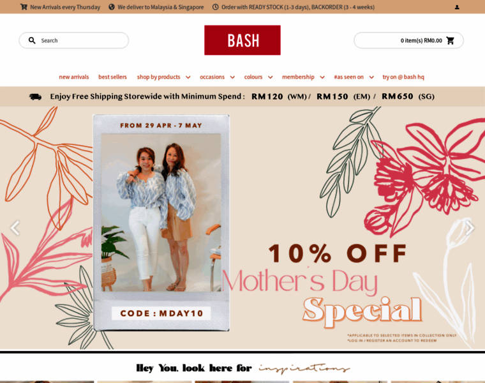Click the cart icon beside New Arrivals
This screenshot has width=485, height=383.
[24, 7]
